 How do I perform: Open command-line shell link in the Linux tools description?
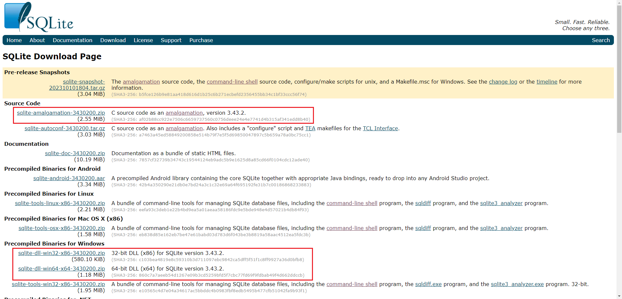(352, 203)
